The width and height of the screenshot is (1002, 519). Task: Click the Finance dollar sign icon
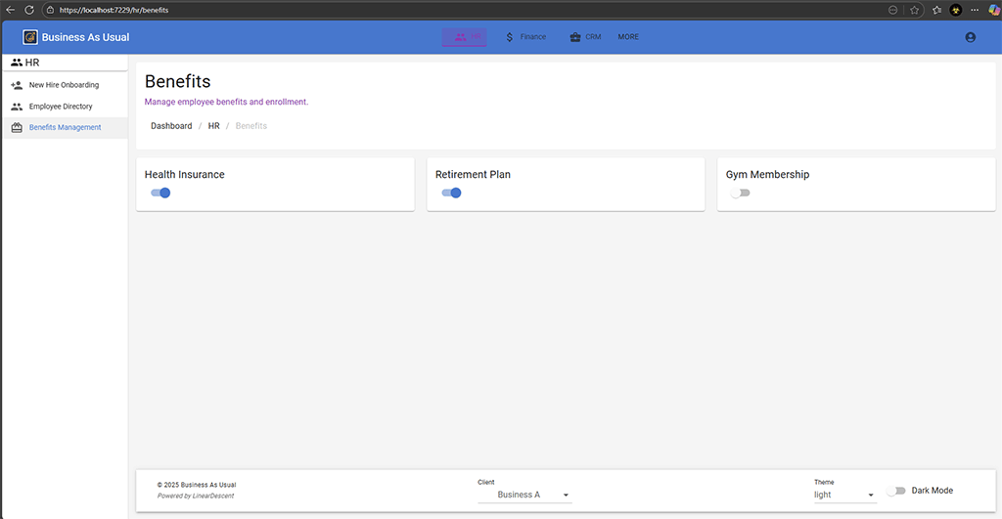[510, 37]
